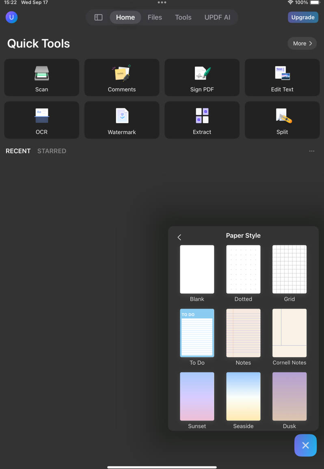Tap the Paper Style title

243,236
